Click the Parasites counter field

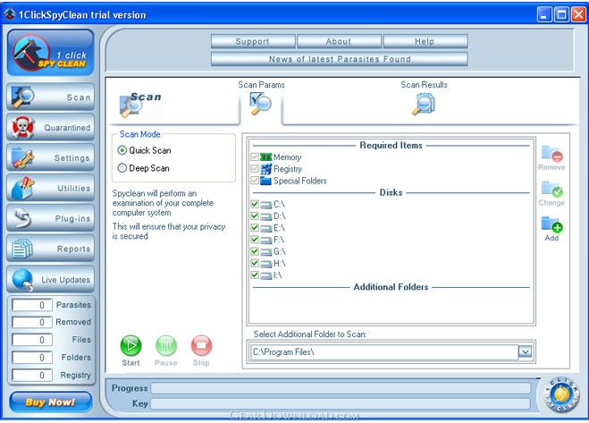click(32, 305)
